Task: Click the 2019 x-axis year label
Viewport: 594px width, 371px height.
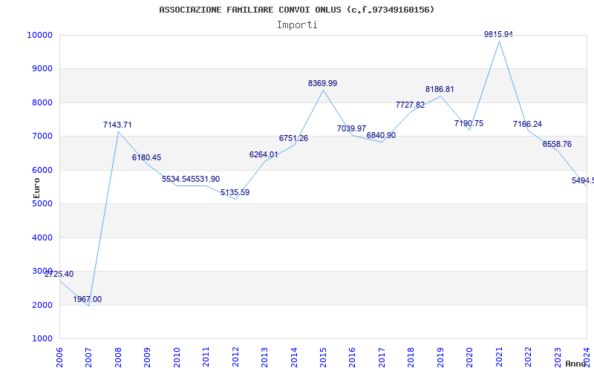Action: 440,357
